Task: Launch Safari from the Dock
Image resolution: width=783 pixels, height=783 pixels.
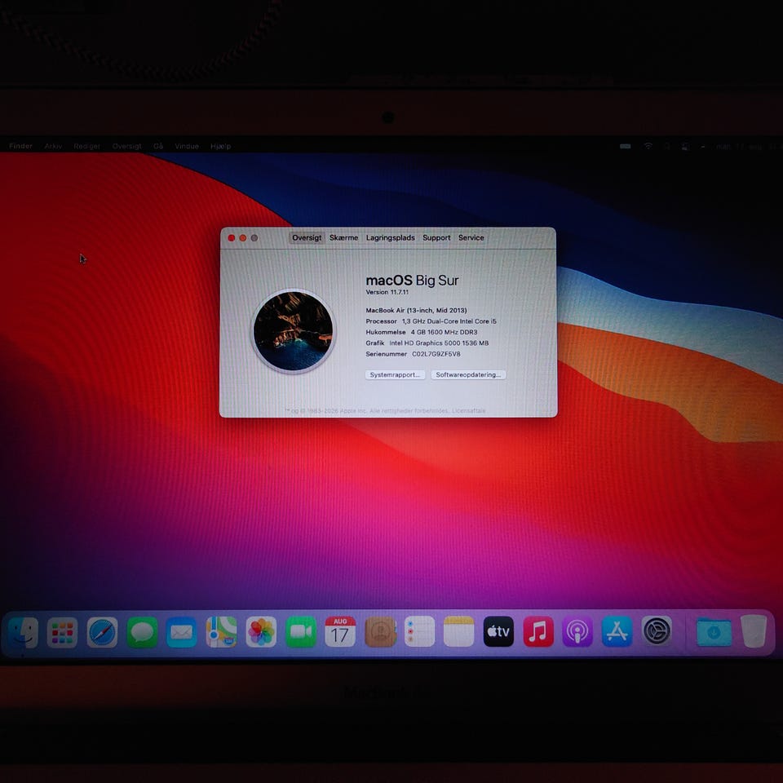Action: [x=103, y=632]
